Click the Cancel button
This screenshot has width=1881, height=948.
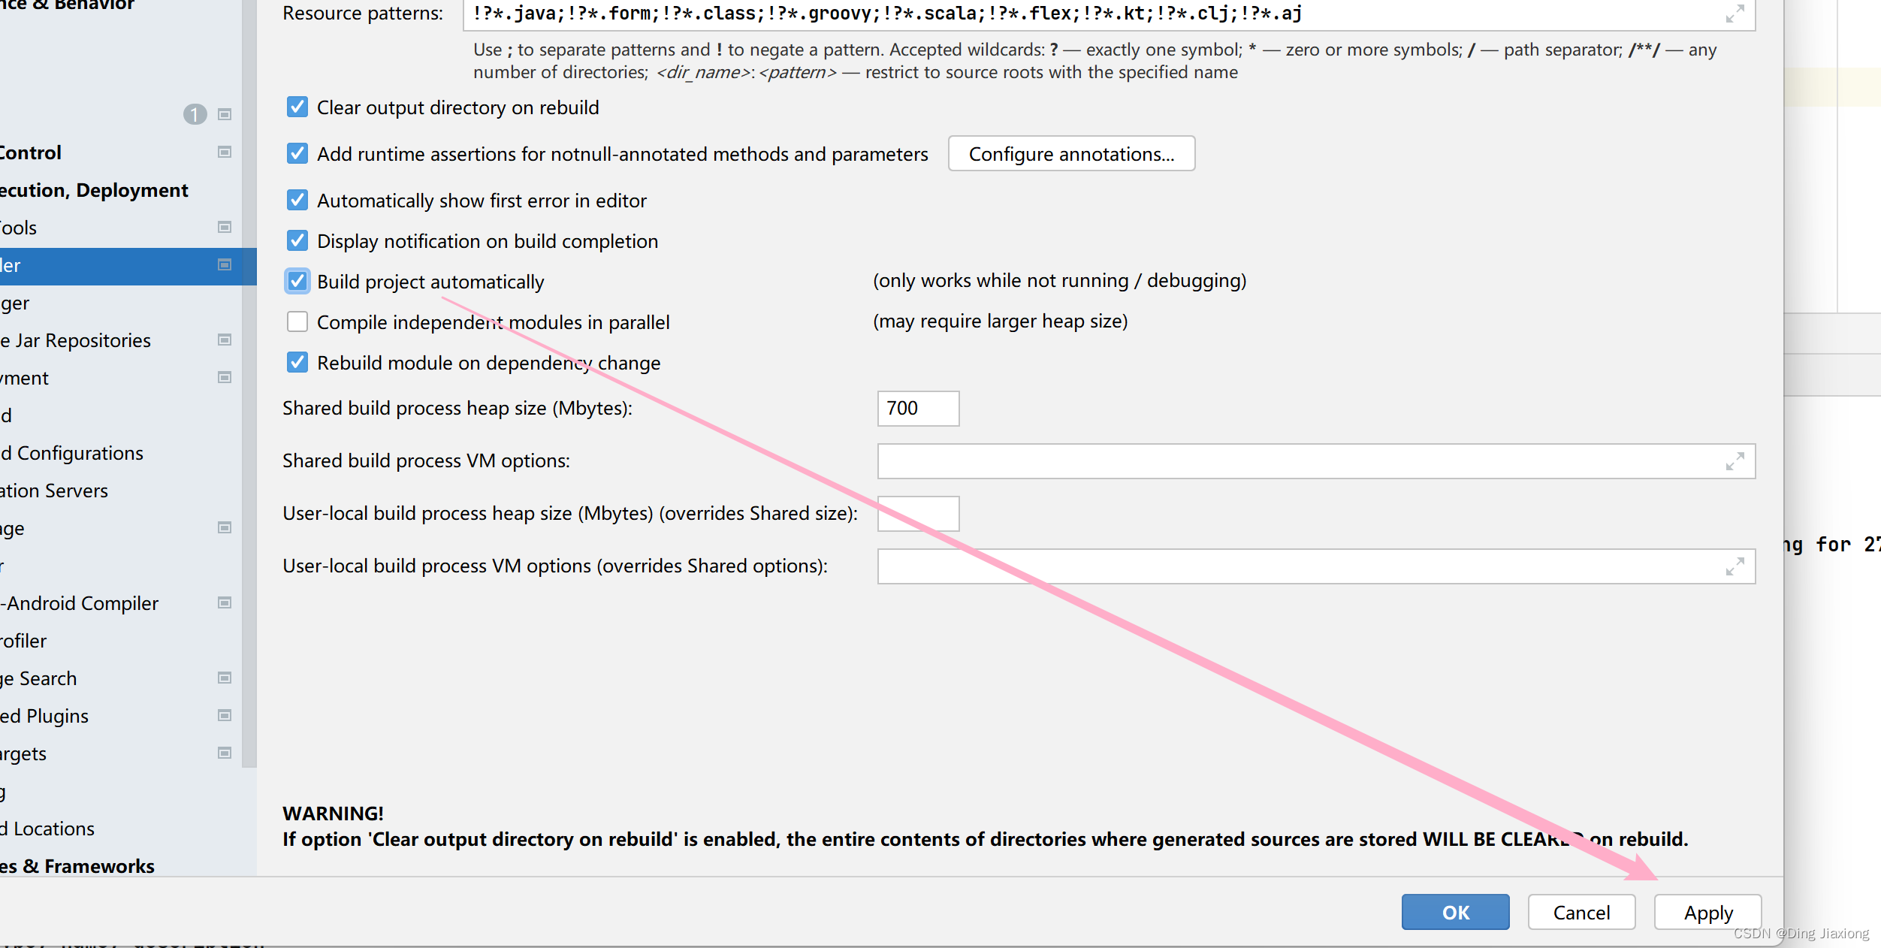tap(1581, 913)
